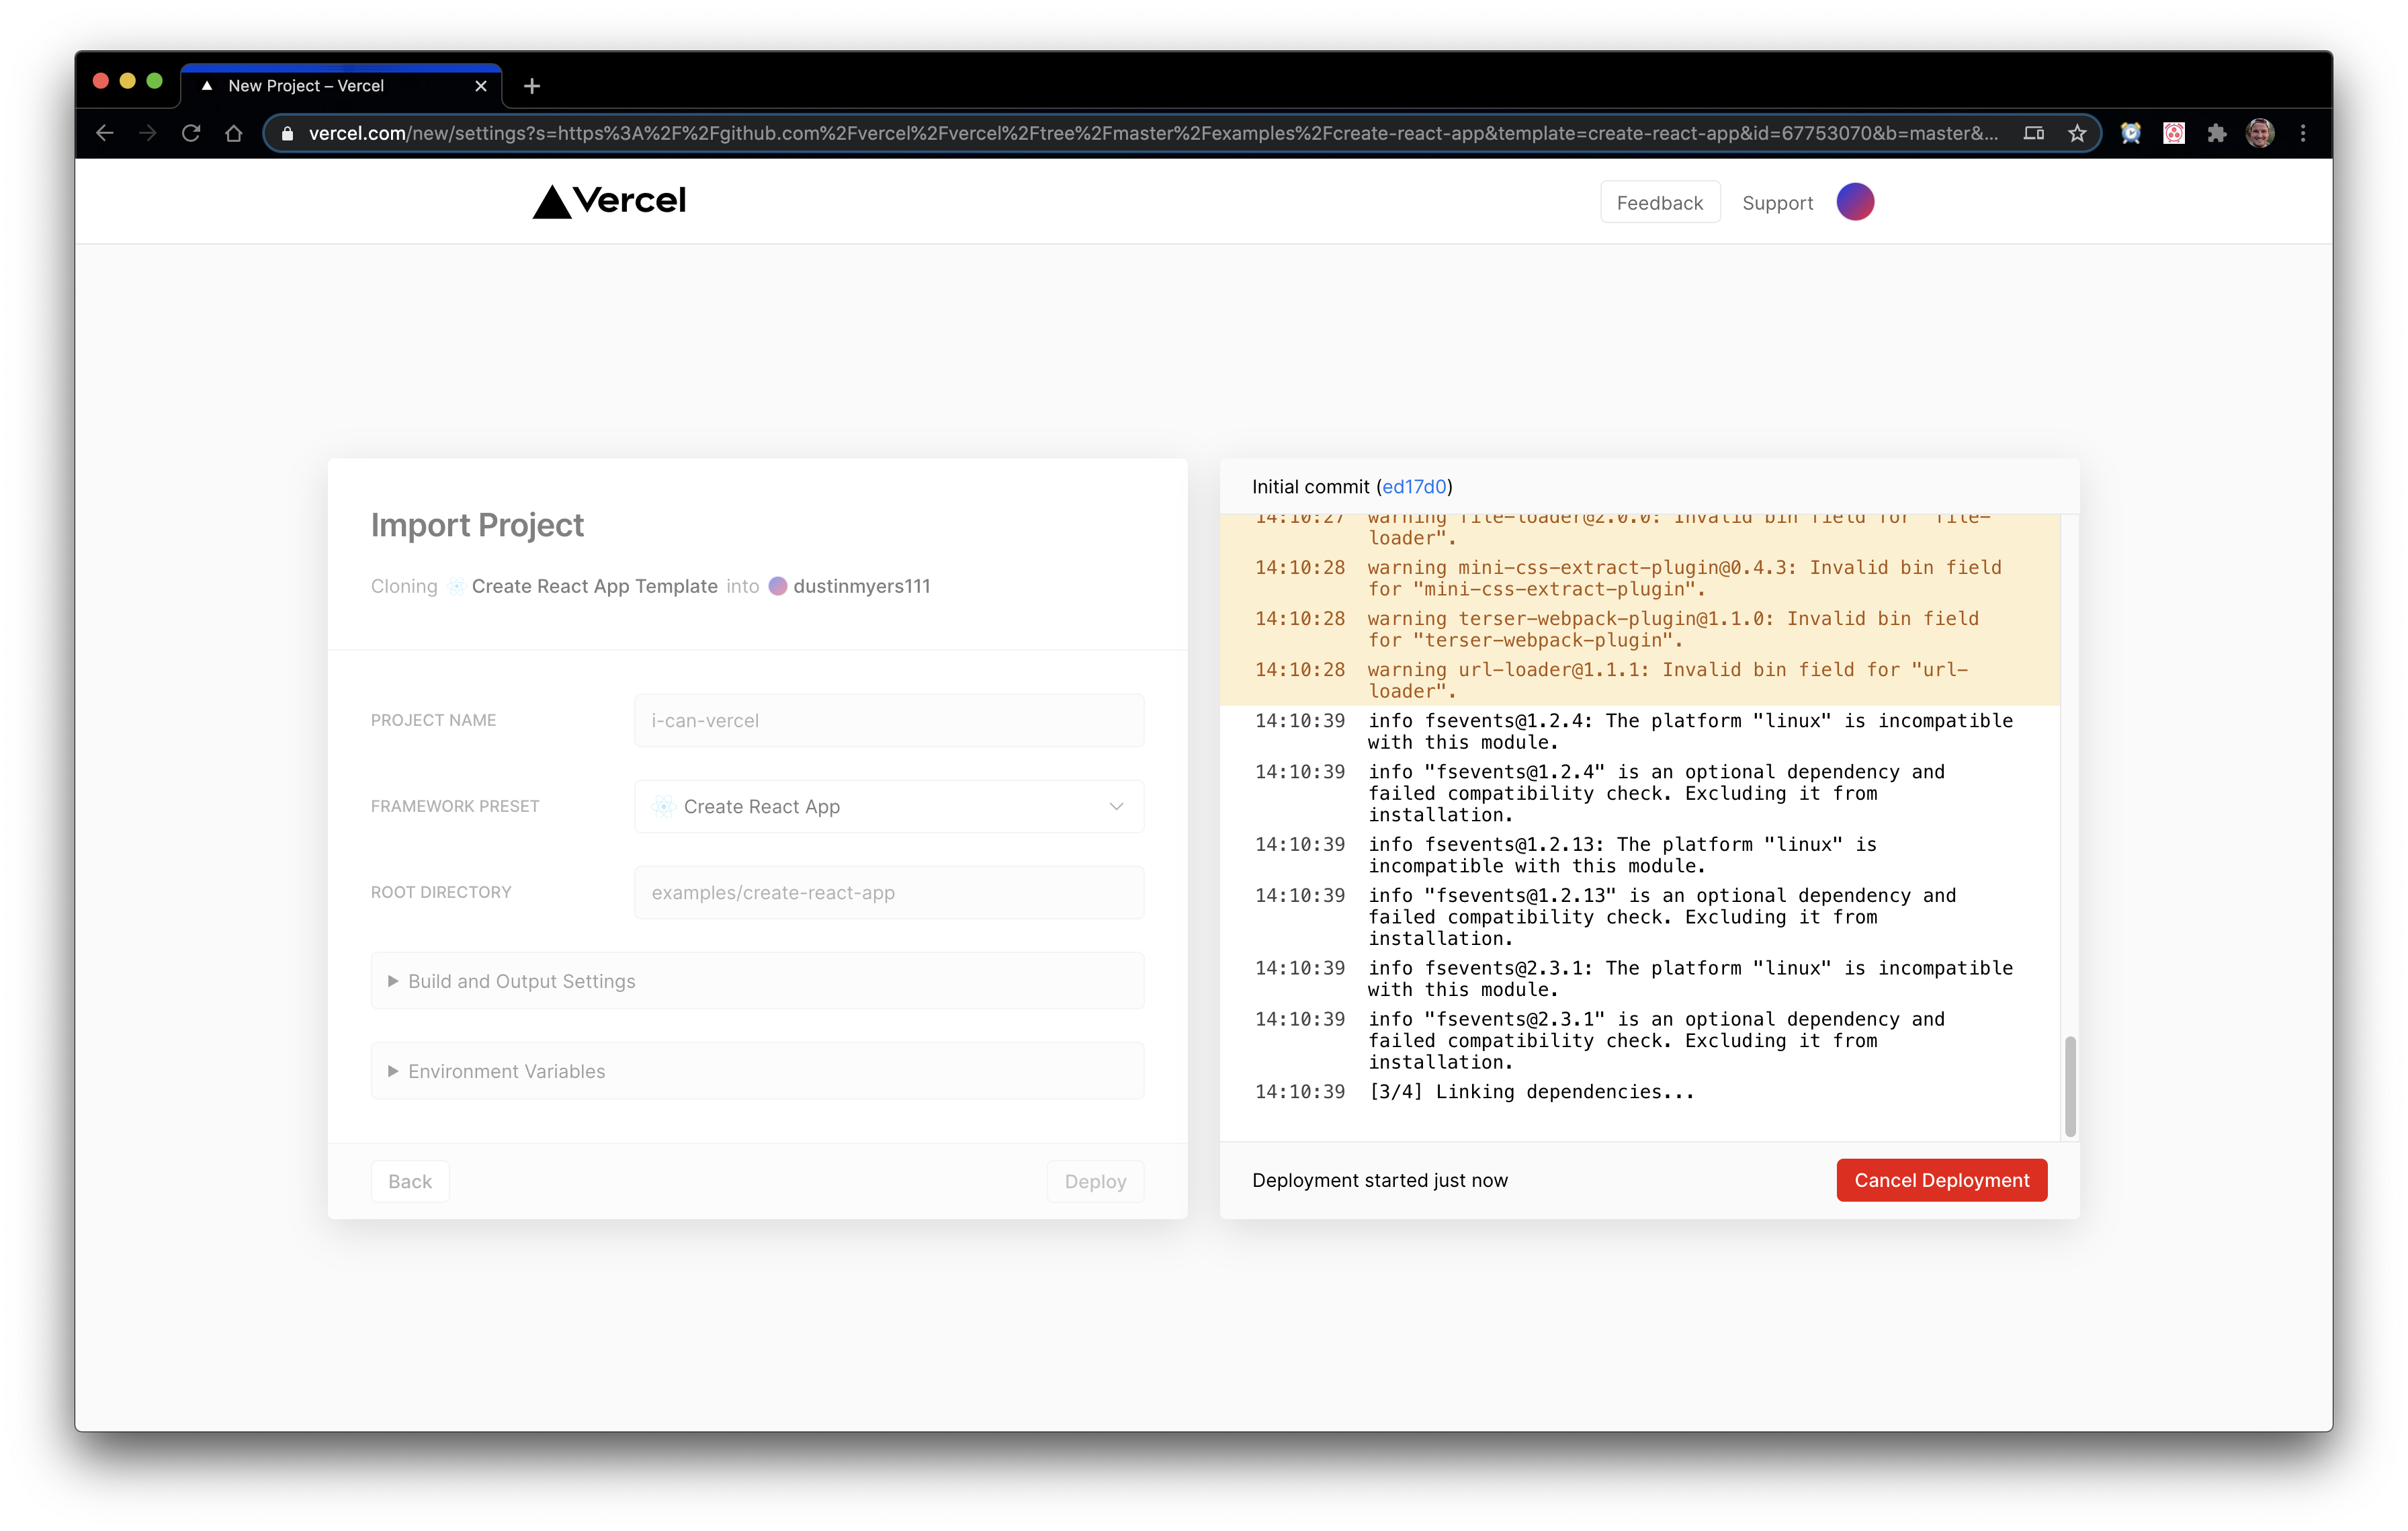Screen dimensions: 2408x1531
Task: Click the lock icon in address bar
Action: click(x=287, y=133)
